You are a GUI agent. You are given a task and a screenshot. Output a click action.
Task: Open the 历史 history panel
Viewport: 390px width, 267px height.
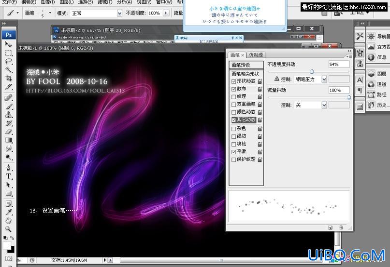378,105
